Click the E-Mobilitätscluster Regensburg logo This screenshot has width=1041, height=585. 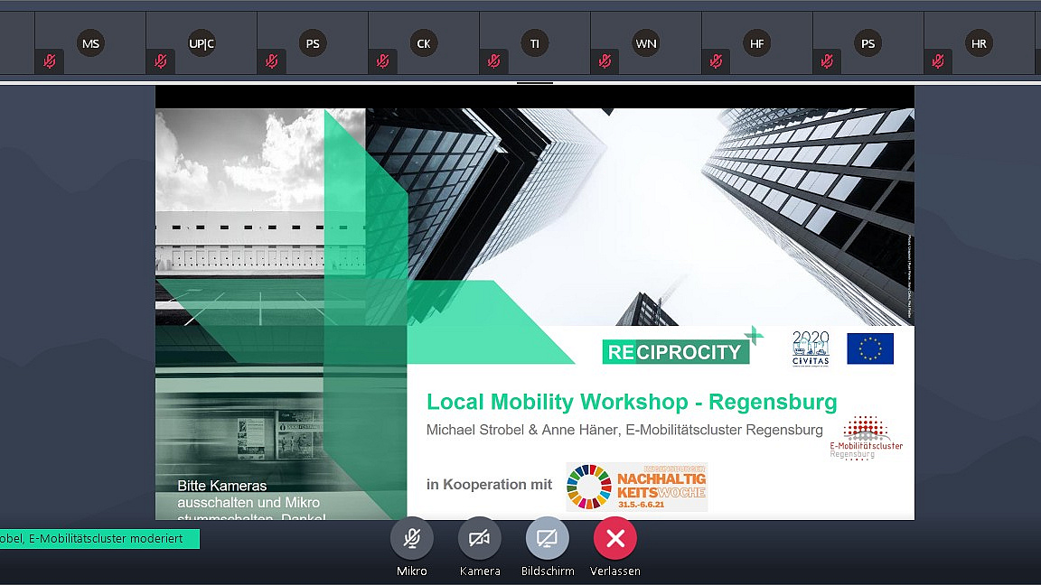coord(866,438)
